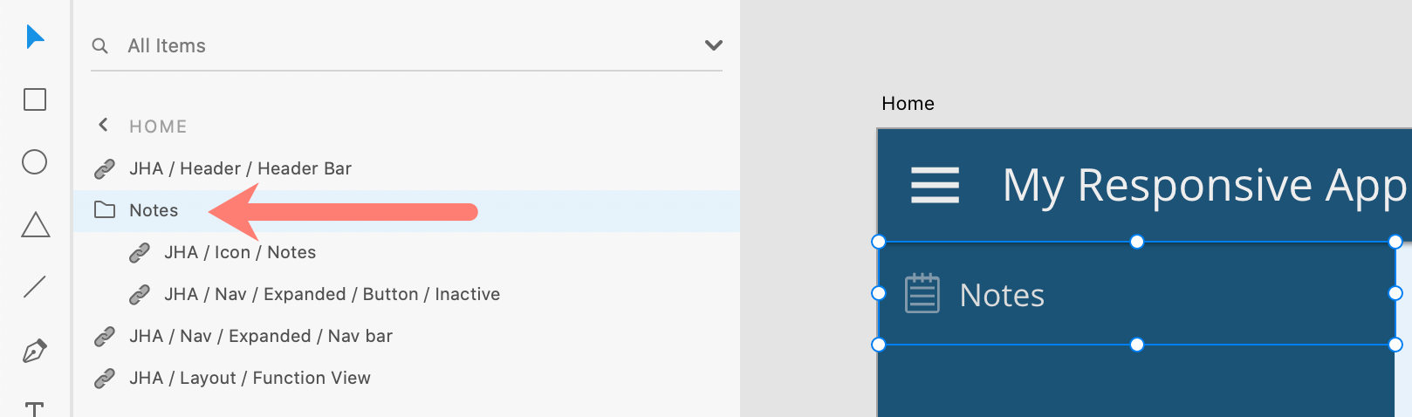
Task: Click the Notes group folder icon
Action: coord(105,210)
